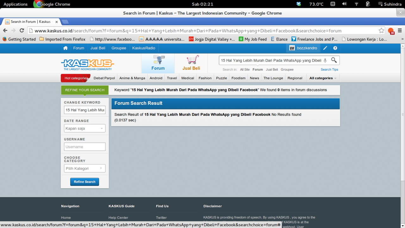The height and width of the screenshot is (228, 405).
Task: Open the Fashion category
Action: (205, 78)
